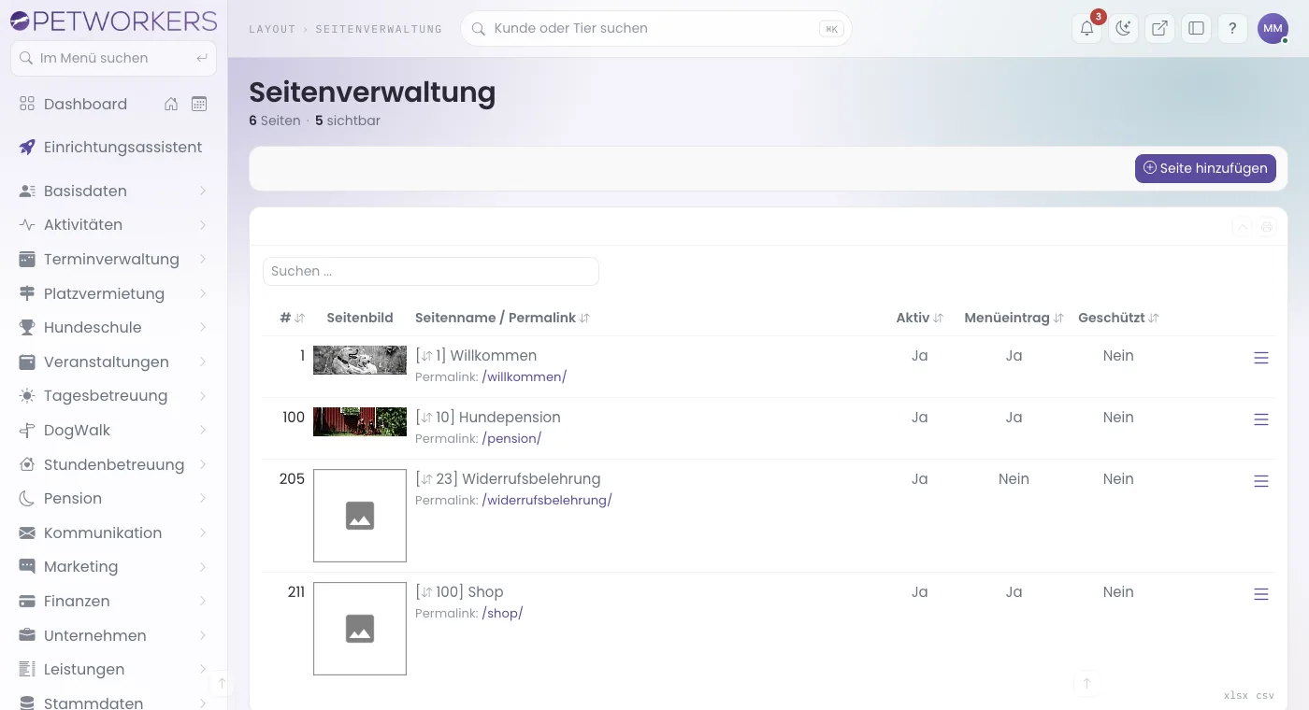Open the external link icon in header

click(1159, 29)
